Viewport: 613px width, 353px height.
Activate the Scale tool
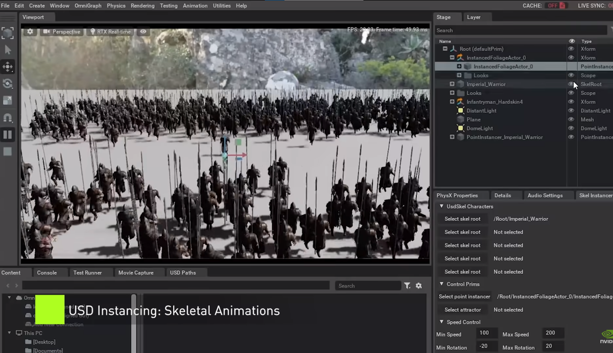[x=8, y=100]
